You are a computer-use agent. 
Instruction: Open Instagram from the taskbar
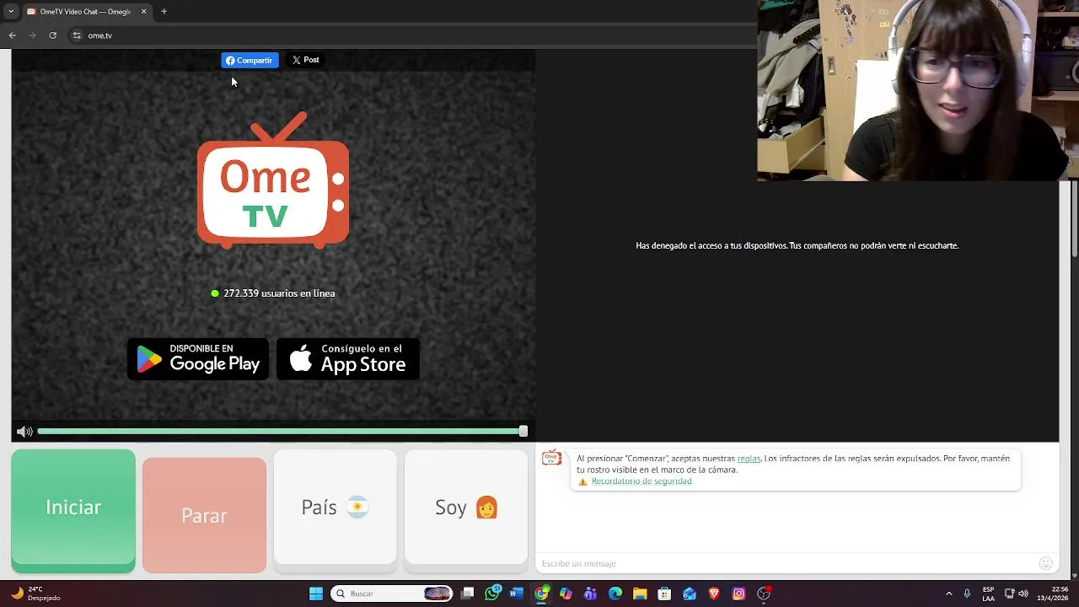click(x=738, y=594)
